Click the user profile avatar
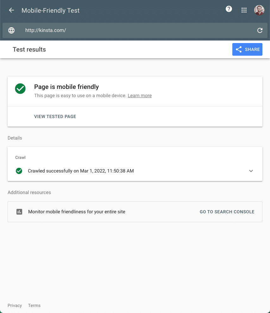Image resolution: width=270 pixels, height=313 pixels. pyautogui.click(x=259, y=10)
